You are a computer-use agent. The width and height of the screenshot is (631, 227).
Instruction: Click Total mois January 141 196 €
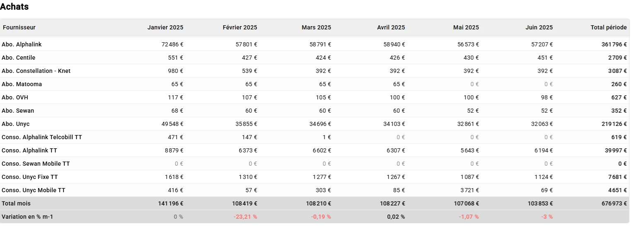171,203
